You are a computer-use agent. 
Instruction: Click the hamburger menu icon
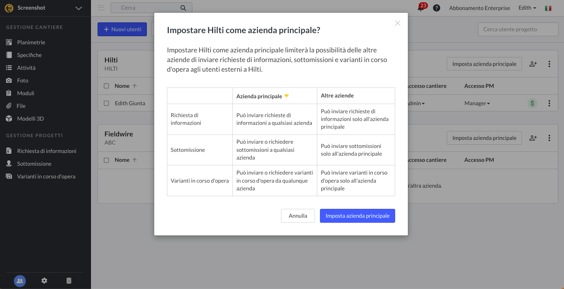(x=101, y=8)
